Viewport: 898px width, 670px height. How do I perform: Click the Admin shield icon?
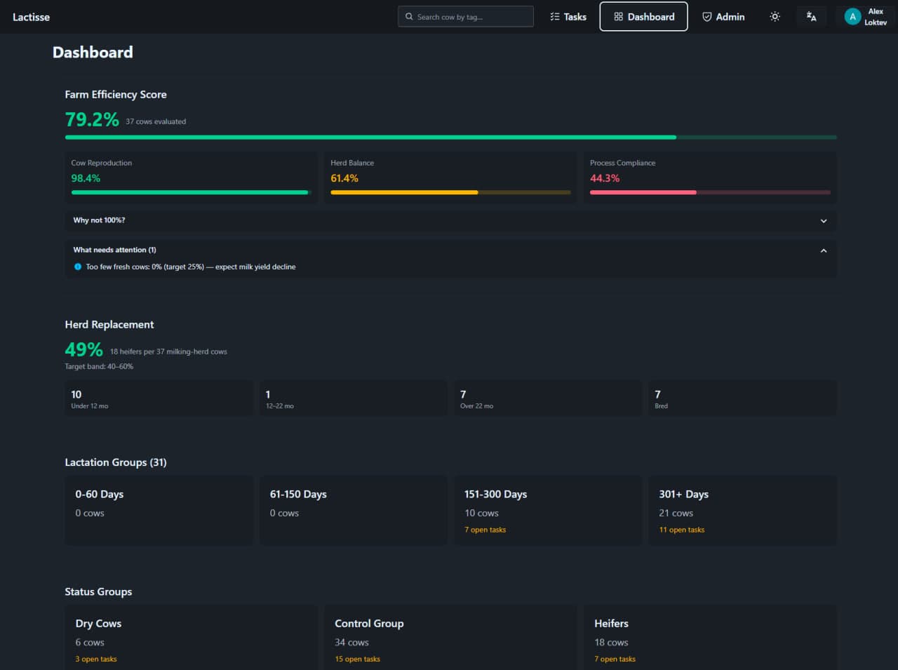(x=706, y=17)
